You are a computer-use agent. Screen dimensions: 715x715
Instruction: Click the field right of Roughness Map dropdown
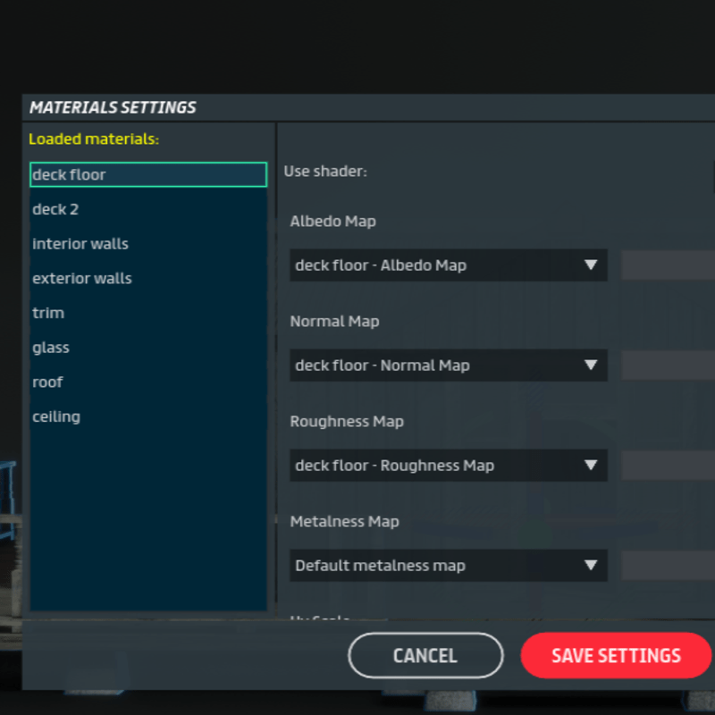pyautogui.click(x=668, y=466)
